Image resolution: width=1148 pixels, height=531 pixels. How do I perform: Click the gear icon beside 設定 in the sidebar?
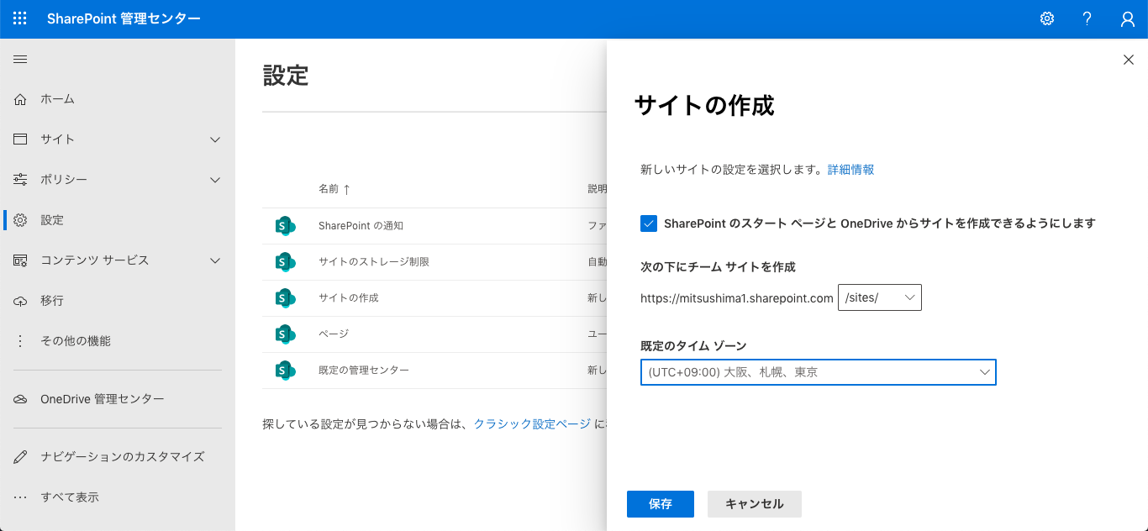click(x=21, y=220)
